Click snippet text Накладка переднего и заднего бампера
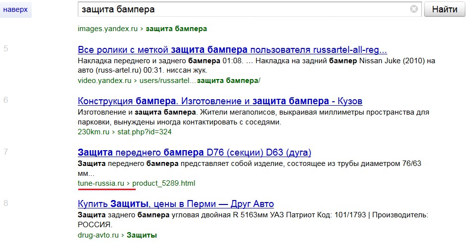 point(149,61)
